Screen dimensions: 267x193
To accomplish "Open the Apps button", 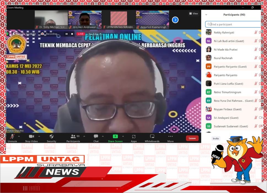I will (x=134, y=138).
